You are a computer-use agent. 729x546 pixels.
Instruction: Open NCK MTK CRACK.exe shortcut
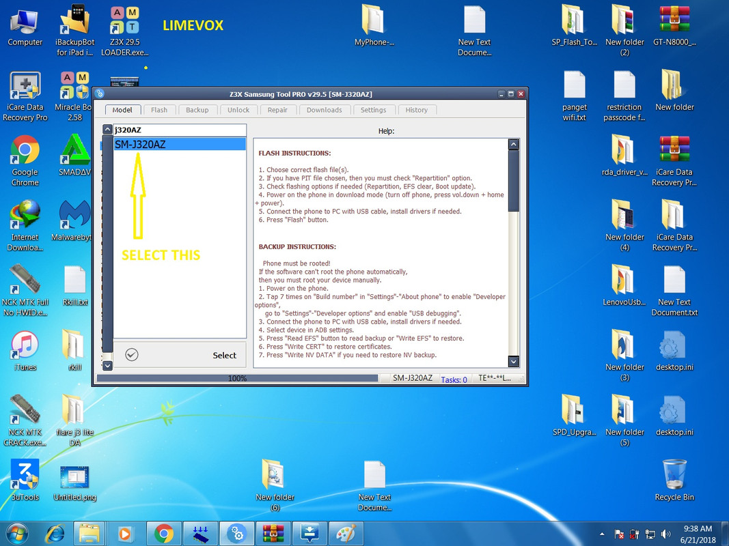[25, 420]
